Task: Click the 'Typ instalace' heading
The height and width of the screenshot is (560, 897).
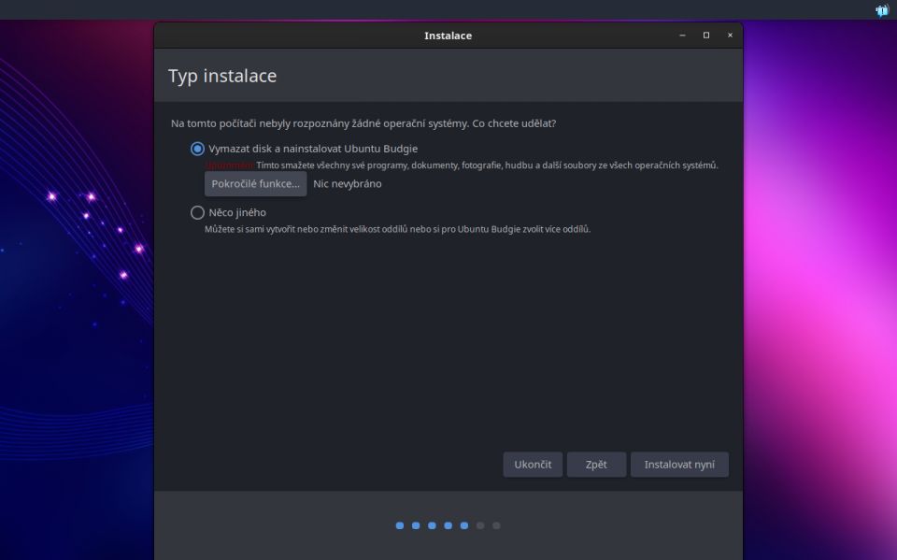Action: pyautogui.click(x=222, y=76)
